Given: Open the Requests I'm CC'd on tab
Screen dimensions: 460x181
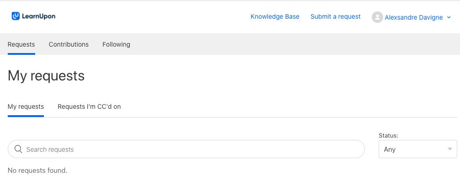Looking at the screenshot, I should click(x=89, y=106).
